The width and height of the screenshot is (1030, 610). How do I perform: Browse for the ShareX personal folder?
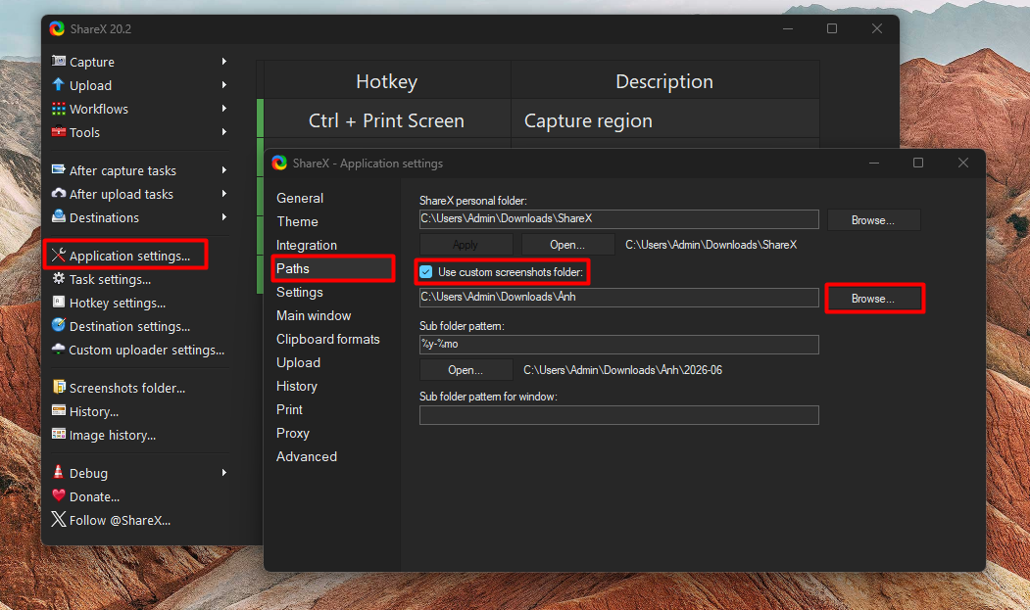pos(873,220)
